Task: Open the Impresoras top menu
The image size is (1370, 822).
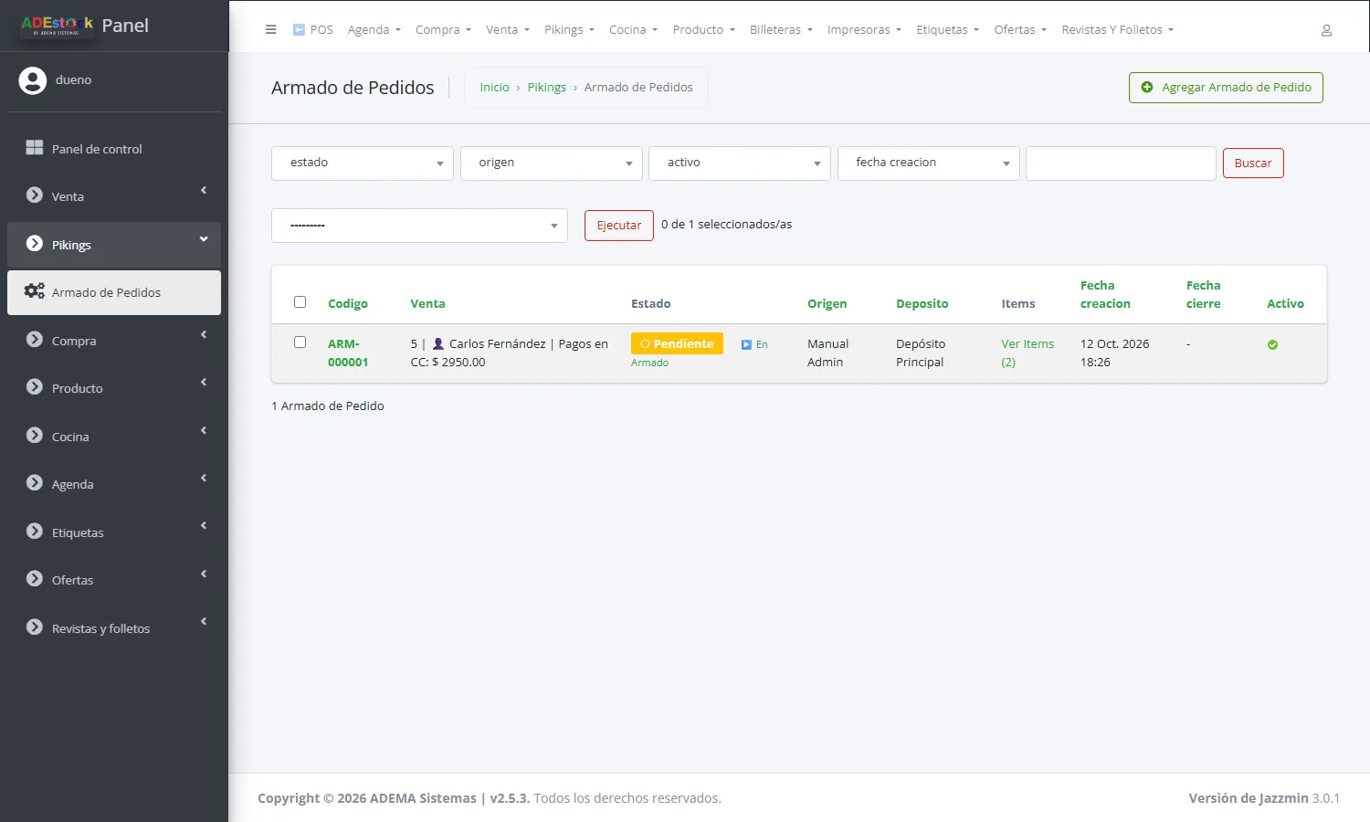Action: click(x=864, y=30)
